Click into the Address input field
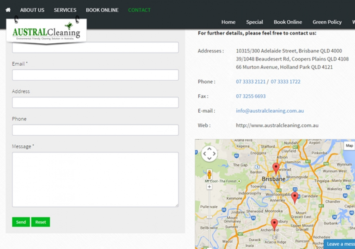The height and width of the screenshot is (249, 355). tap(95, 102)
